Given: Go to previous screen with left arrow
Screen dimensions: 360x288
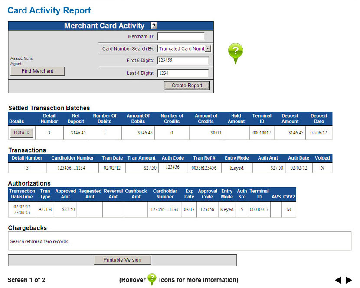Looking at the screenshot, I should (x=338, y=280).
